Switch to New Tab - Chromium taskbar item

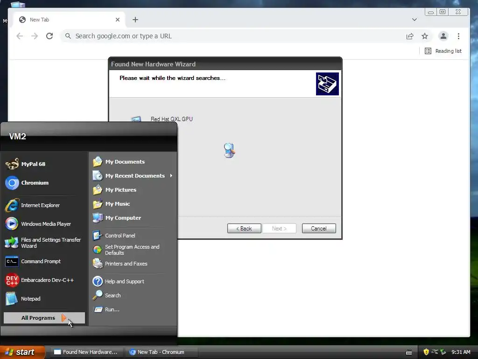pos(161,352)
